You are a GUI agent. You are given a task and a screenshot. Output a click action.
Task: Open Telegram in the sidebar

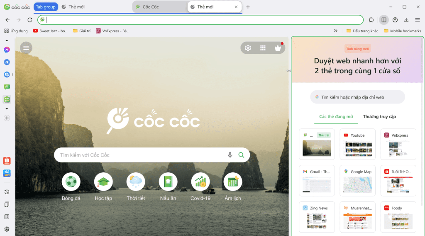point(7,62)
